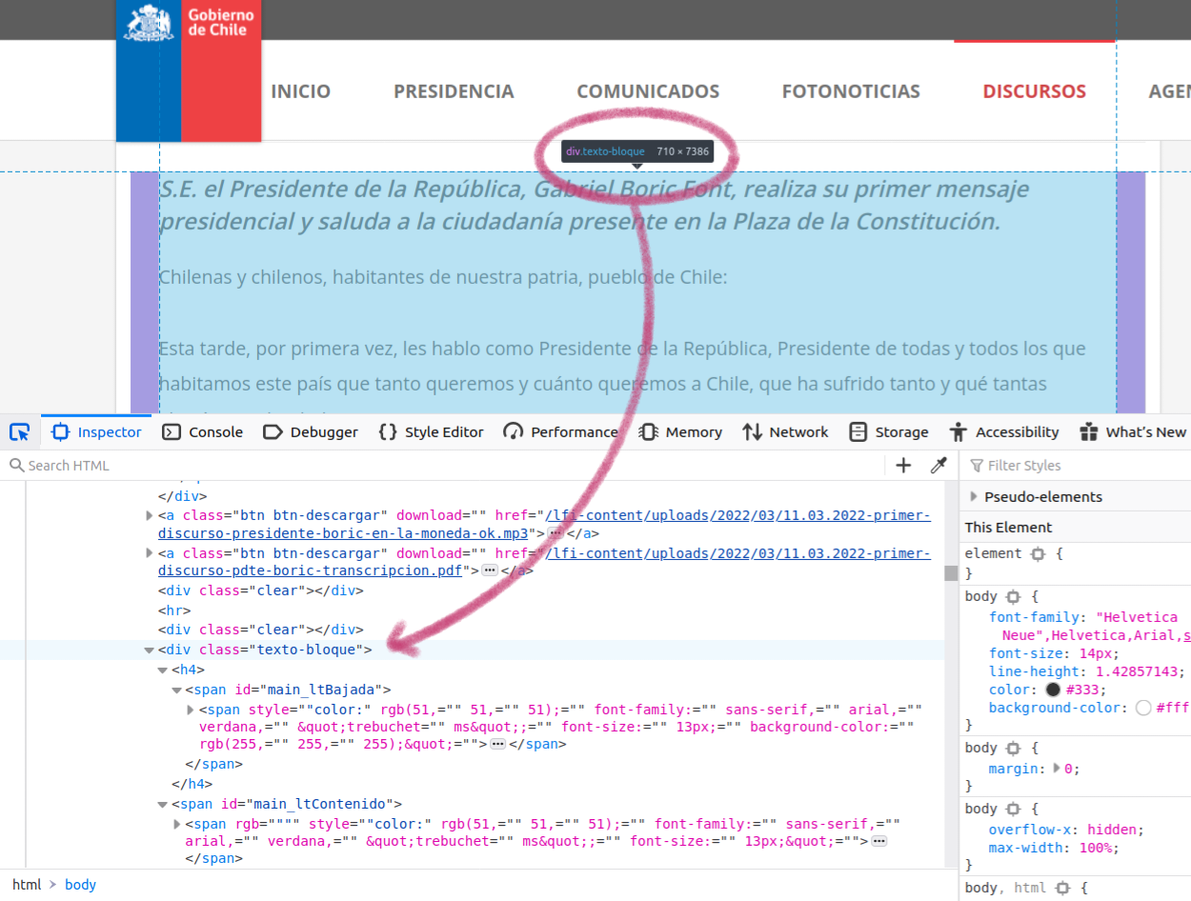Image resolution: width=1191 pixels, height=901 pixels.
Task: Collapse the div texto-bloque node
Action: pos(149,651)
